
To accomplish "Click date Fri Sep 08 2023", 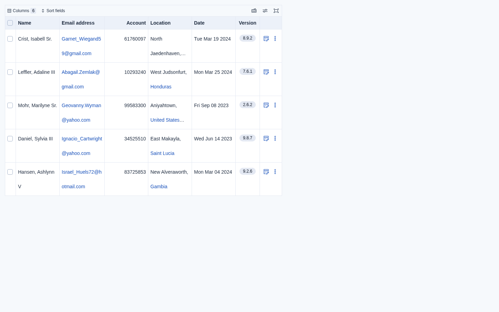I will [211, 105].
